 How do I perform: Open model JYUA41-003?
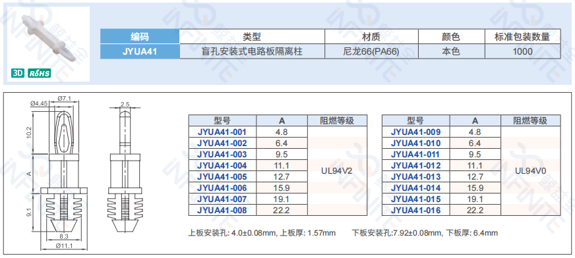222,155
